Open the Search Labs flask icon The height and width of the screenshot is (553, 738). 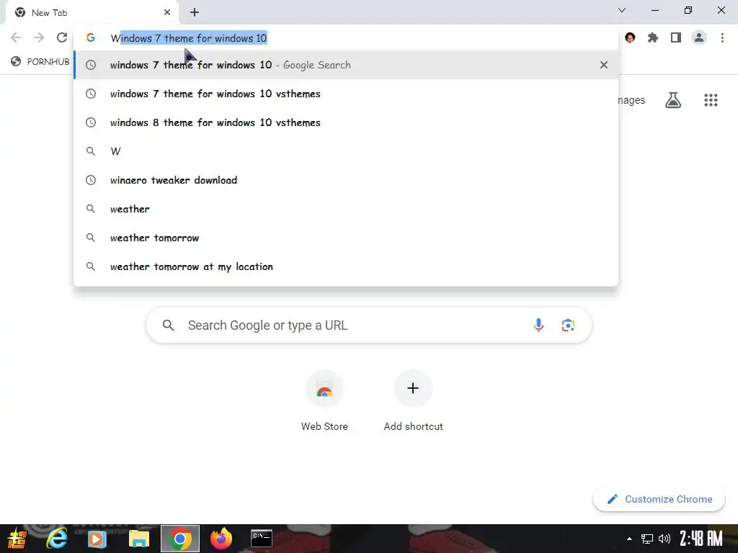[x=672, y=100]
